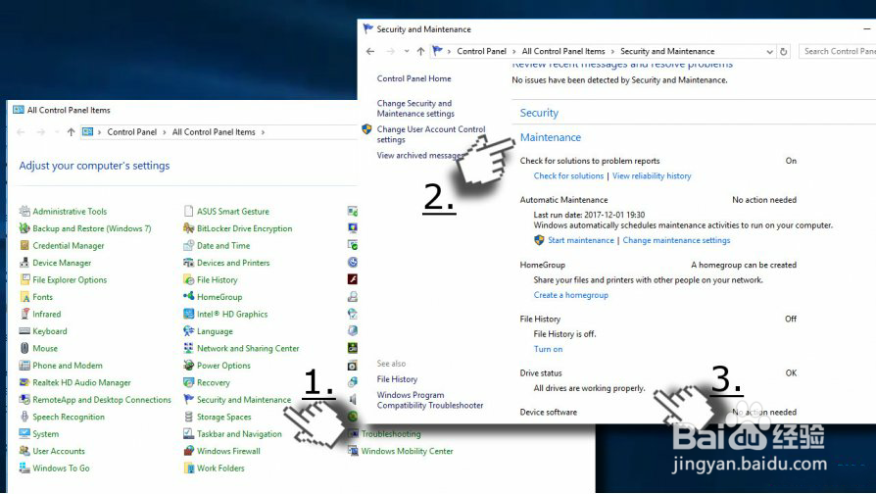Click Credential Manager icon
This screenshot has height=494, width=876.
click(24, 245)
